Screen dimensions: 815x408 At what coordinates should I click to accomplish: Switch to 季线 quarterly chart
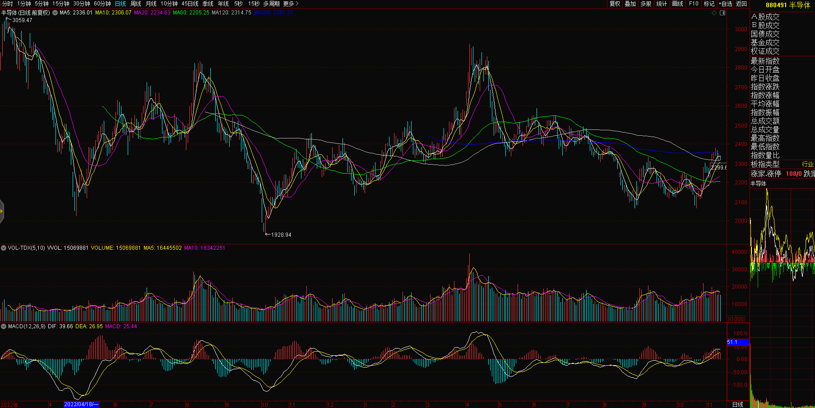pos(208,4)
